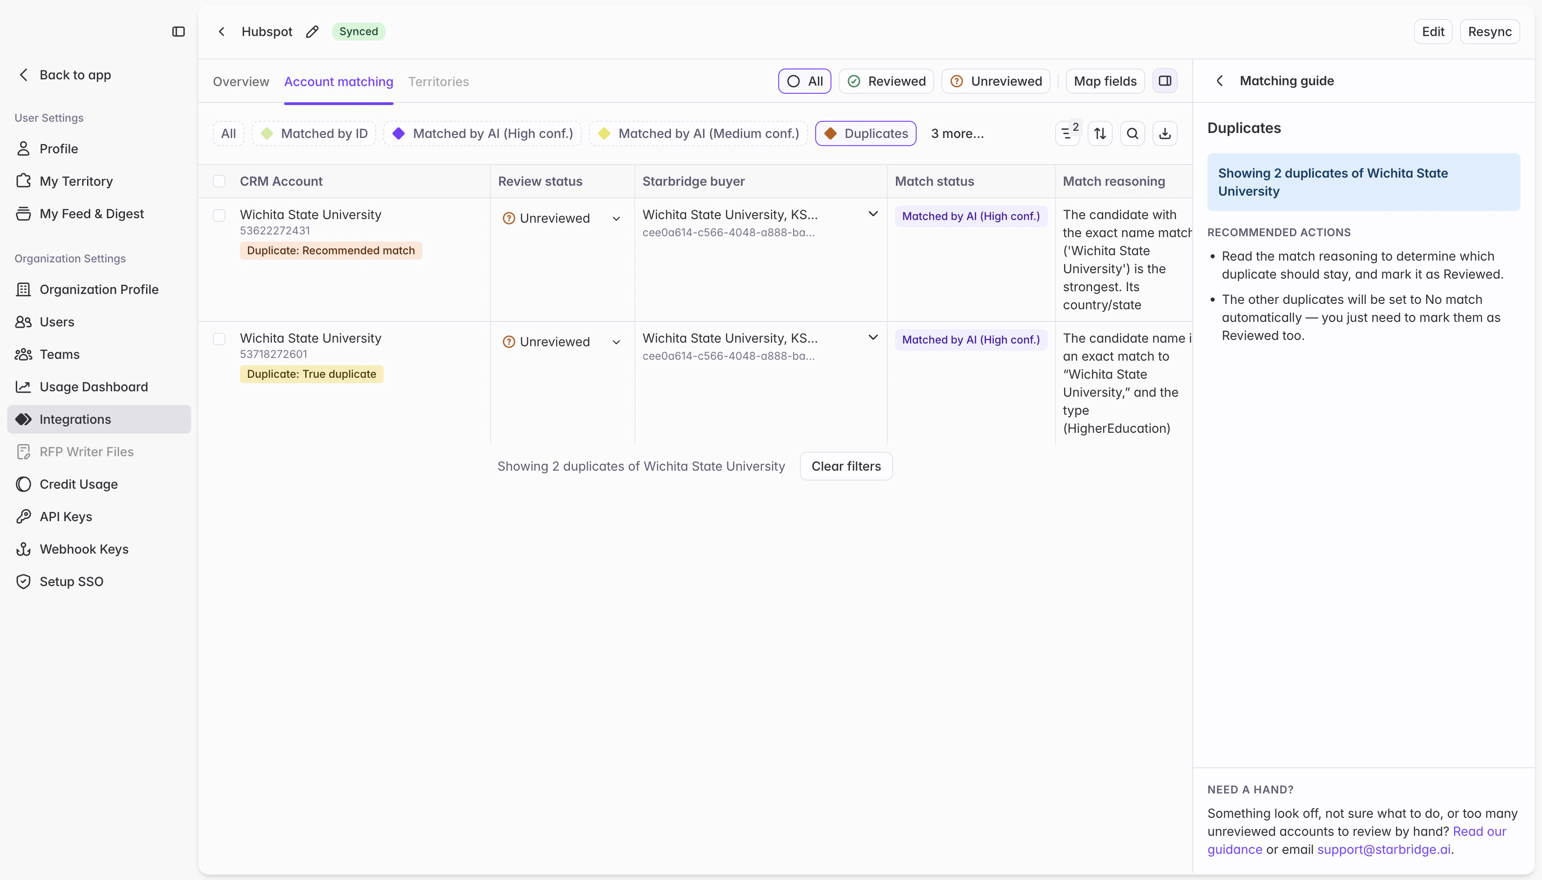1542x880 pixels.
Task: Click the Resync button
Action: 1489,32
